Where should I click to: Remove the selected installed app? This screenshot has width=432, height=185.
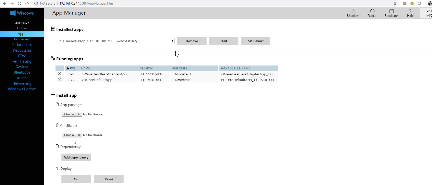tap(192, 41)
